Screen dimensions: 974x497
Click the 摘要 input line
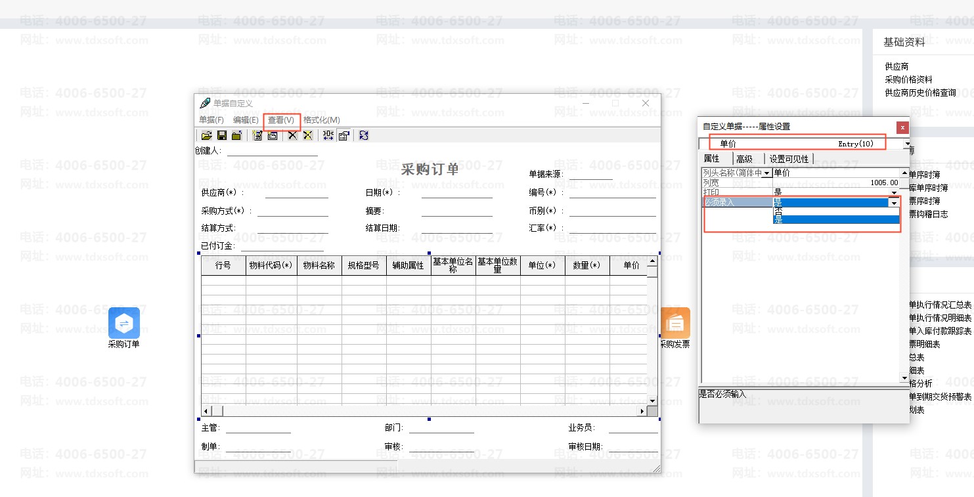point(456,211)
